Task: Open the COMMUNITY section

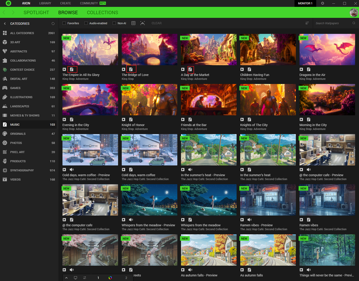Action: point(88,3)
